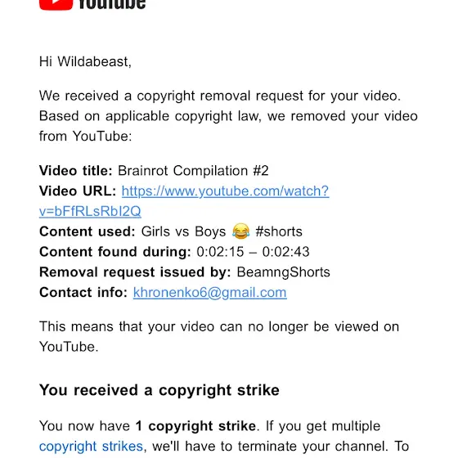Click the 'Removal request issued by:' label
The height and width of the screenshot is (458, 458).
pos(135,272)
